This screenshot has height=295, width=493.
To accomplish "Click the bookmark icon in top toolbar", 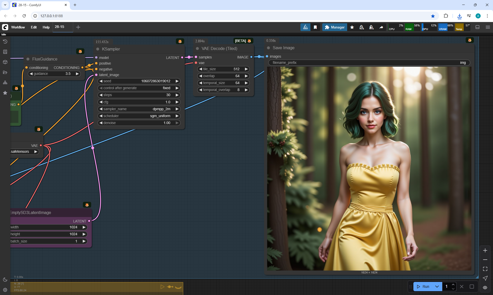I will click(315, 27).
